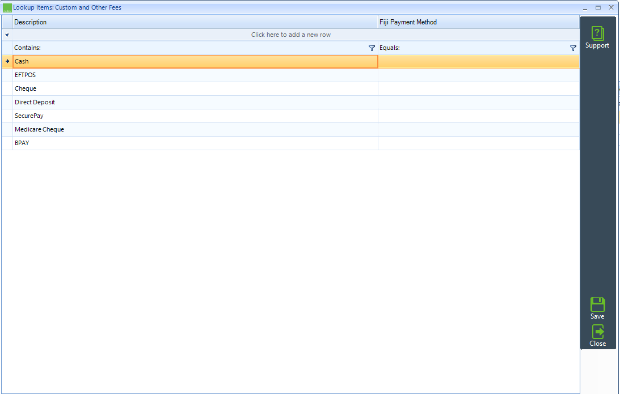Sort by the Description column header

click(x=195, y=22)
